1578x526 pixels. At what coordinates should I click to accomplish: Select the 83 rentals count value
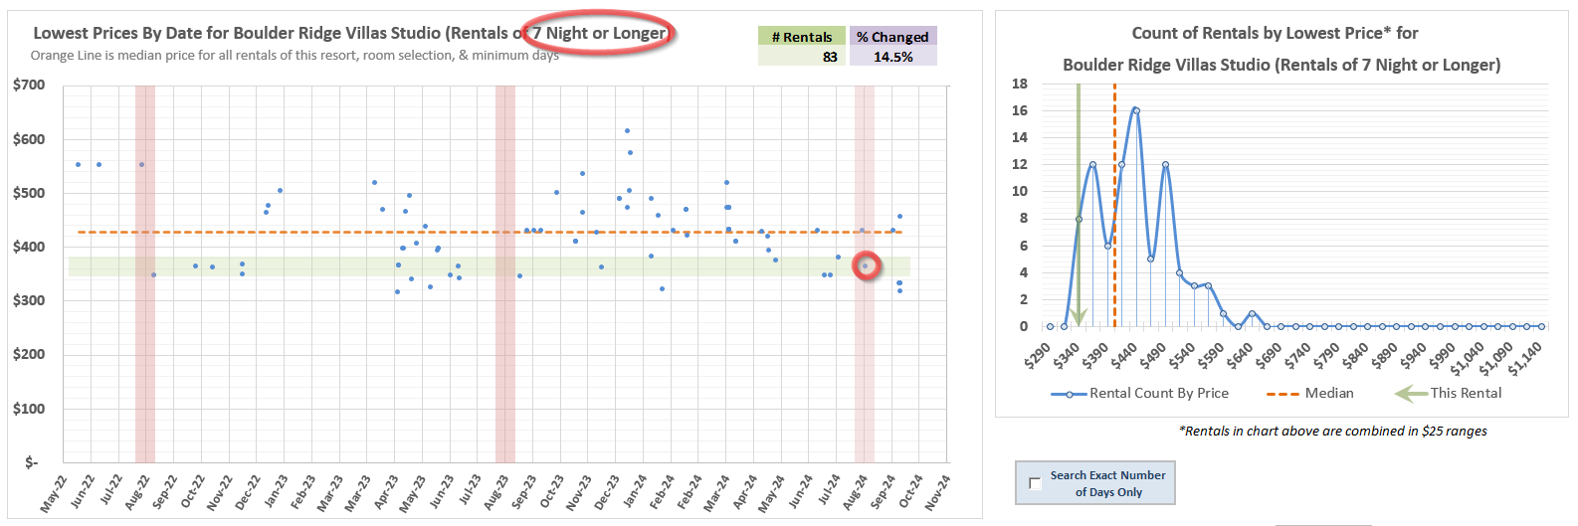coord(829,58)
